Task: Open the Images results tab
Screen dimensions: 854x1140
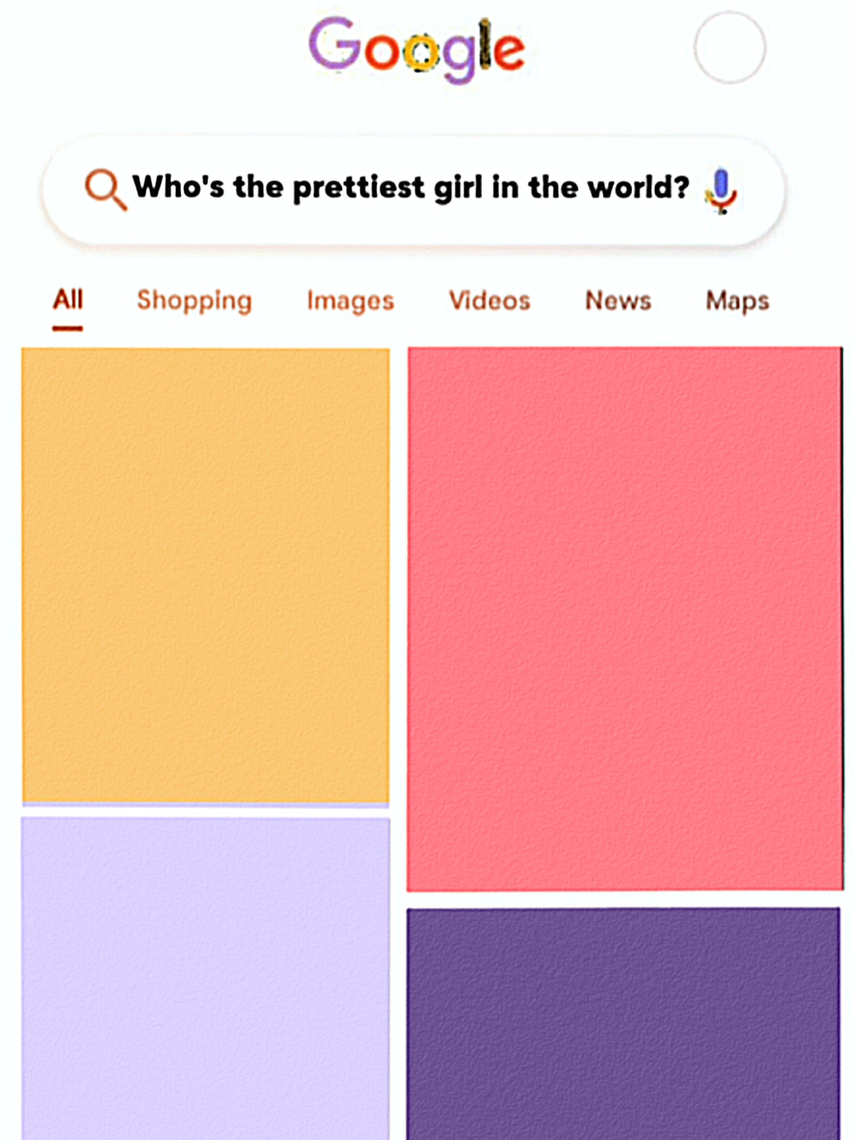Action: coord(350,300)
